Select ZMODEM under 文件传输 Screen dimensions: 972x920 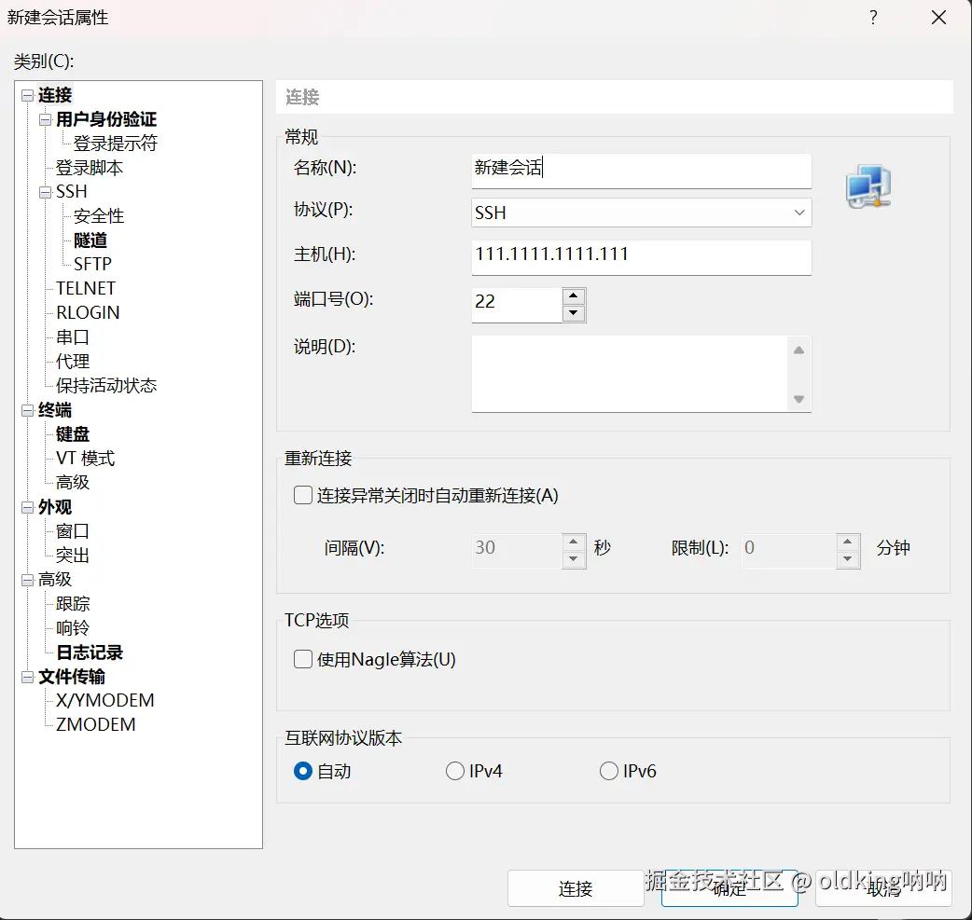coord(94,724)
